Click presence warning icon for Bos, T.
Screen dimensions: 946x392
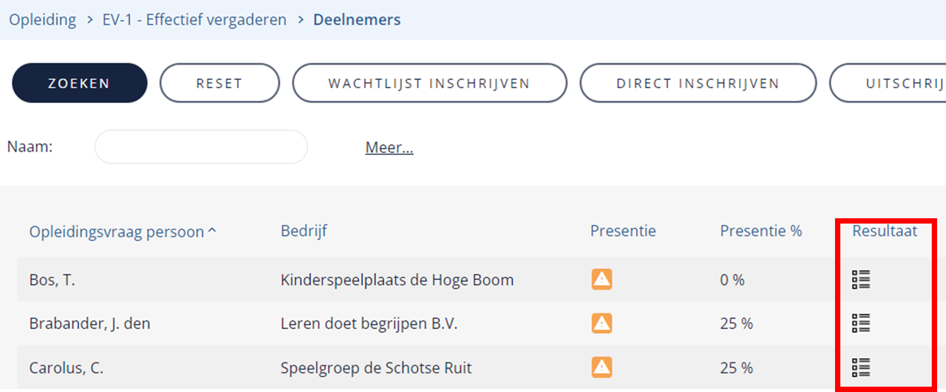602,279
